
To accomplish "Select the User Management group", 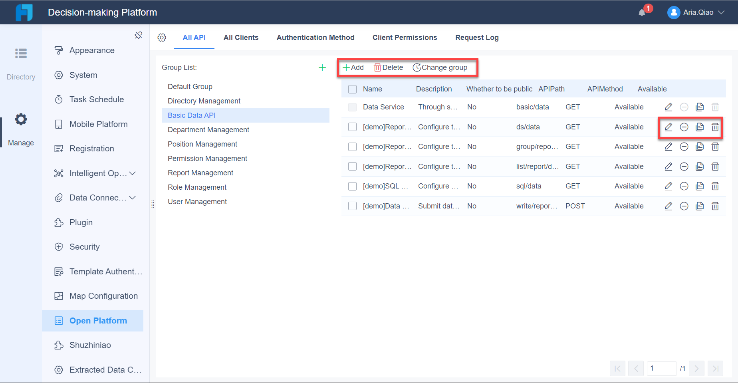I will [246, 202].
